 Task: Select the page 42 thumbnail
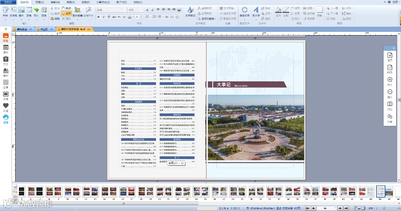pos(362,191)
